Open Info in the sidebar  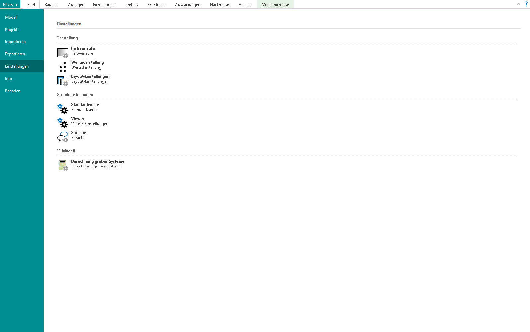22,79
